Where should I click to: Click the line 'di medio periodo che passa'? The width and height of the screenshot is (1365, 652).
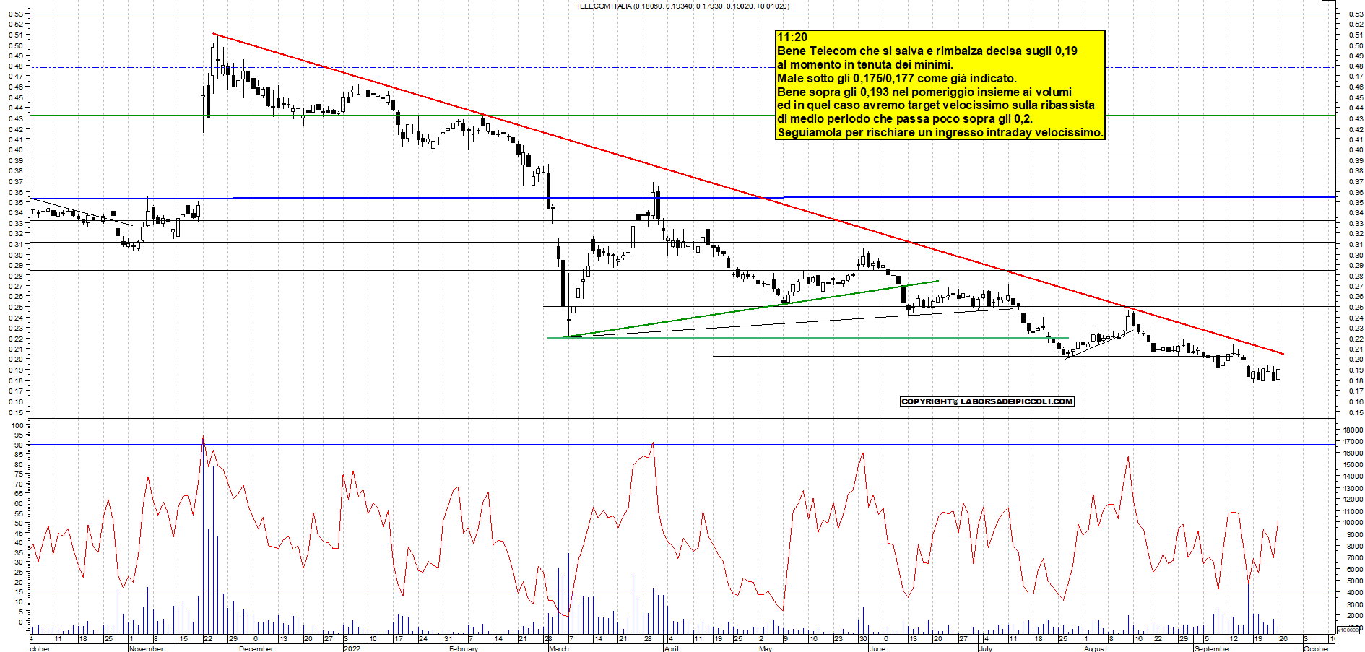[x=905, y=119]
